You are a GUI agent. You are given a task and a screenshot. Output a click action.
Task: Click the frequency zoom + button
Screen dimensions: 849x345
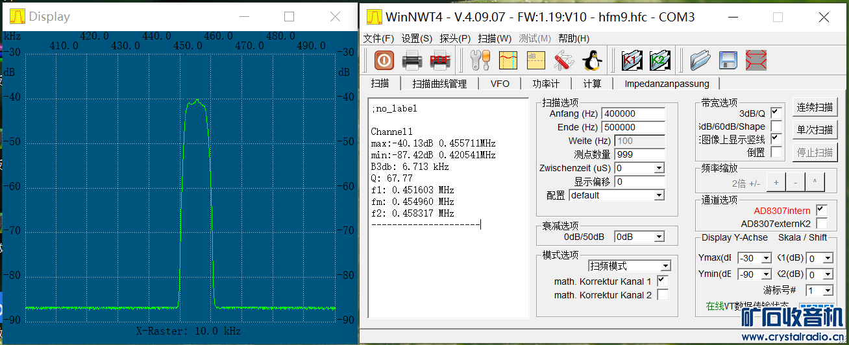tap(776, 183)
